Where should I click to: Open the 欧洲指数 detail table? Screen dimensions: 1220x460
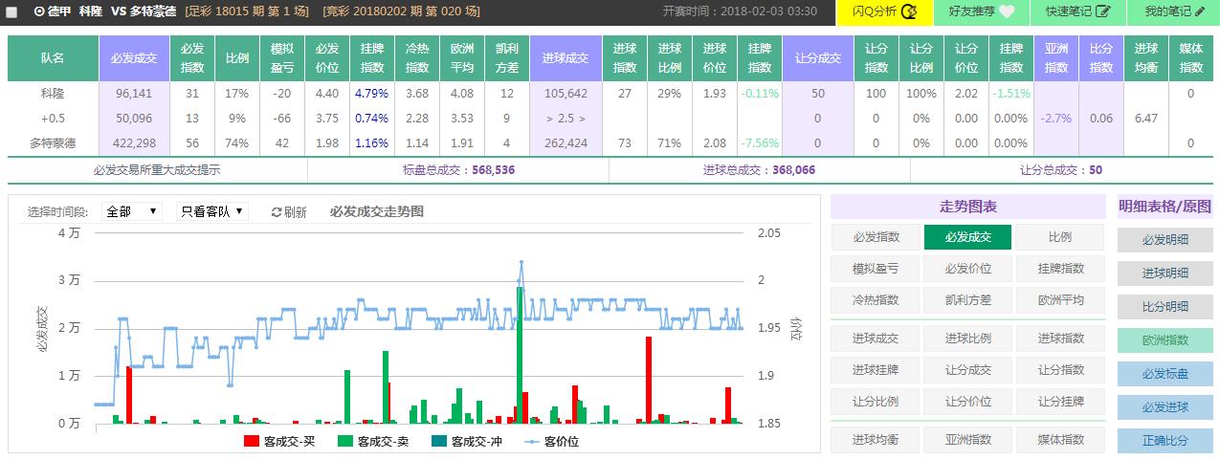coord(1165,340)
